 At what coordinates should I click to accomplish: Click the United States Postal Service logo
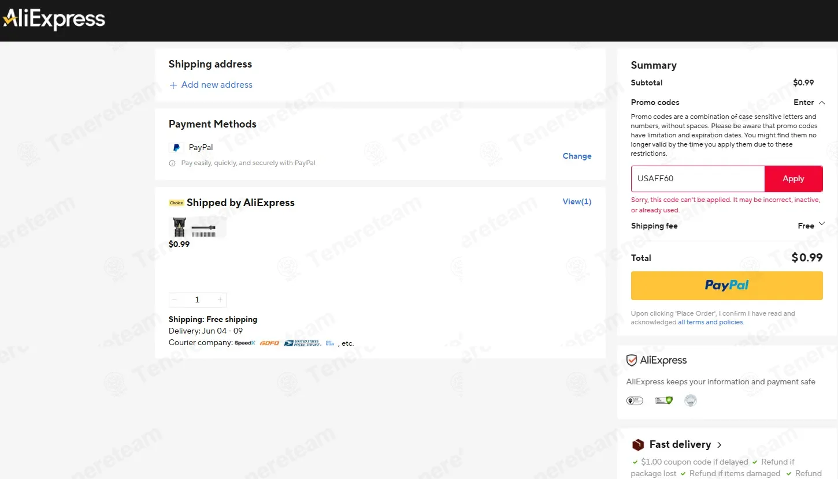pos(303,343)
